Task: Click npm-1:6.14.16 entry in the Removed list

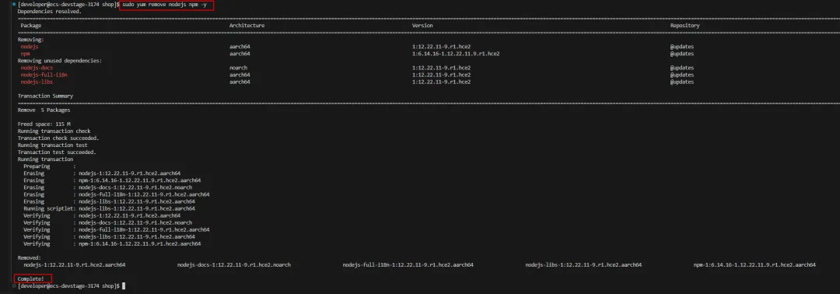Action: (754, 264)
